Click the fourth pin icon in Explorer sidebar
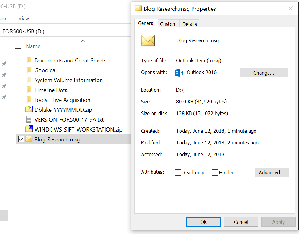 (4, 97)
